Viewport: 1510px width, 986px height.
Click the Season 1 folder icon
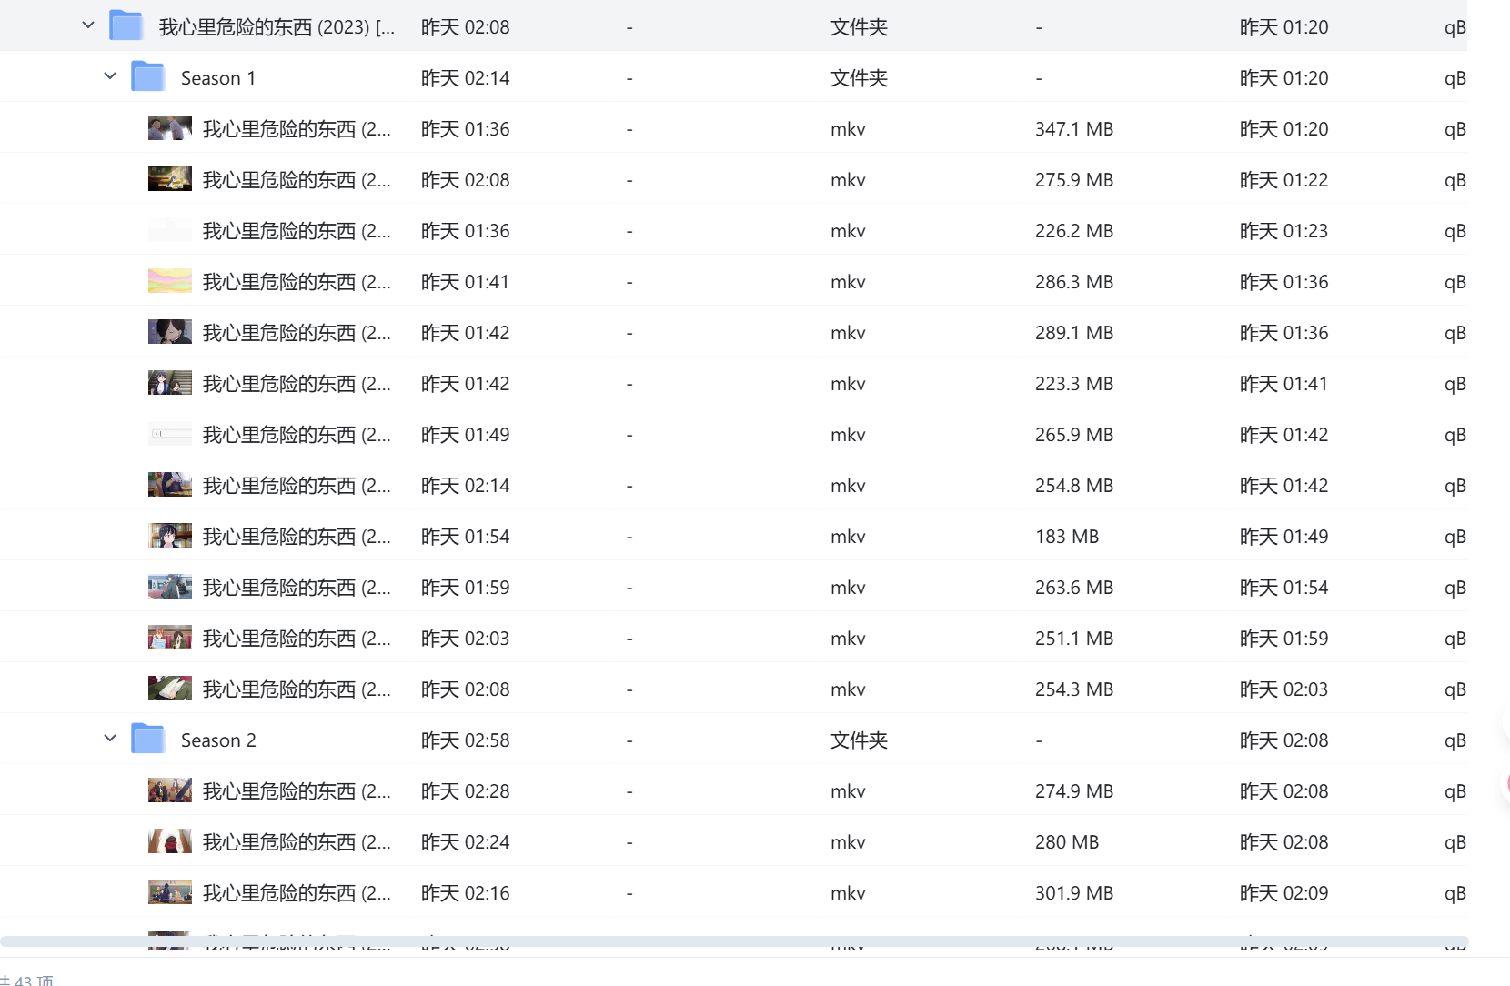(147, 76)
